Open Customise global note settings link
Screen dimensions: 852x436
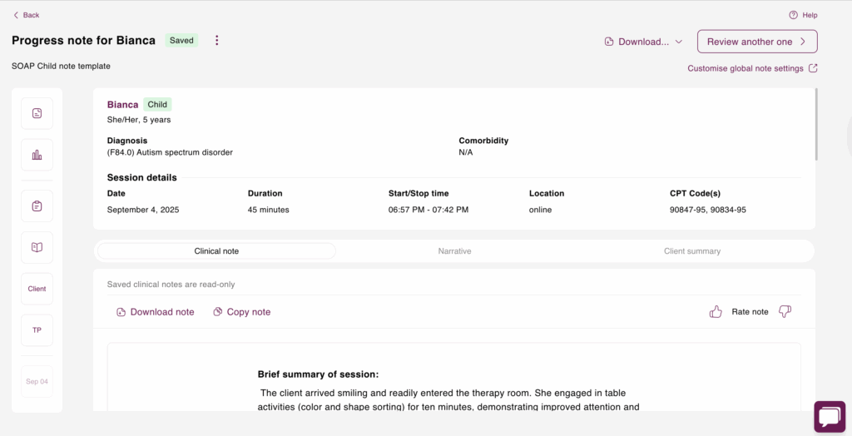[752, 68]
